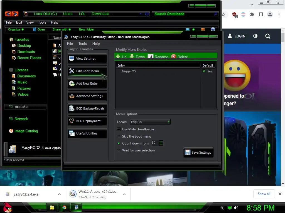The image size is (285, 213).
Task: Open View Settings in EasyBCD Toolbox
Action: click(x=87, y=59)
